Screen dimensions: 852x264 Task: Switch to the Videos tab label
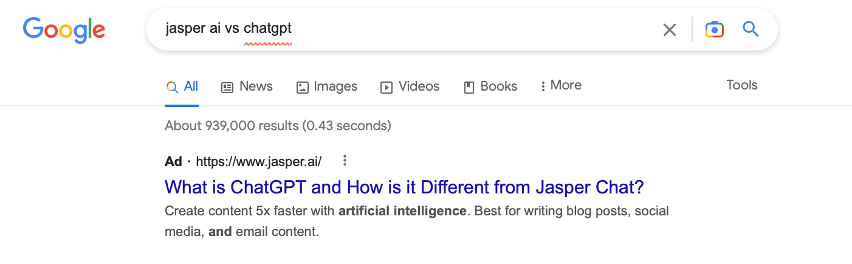419,86
